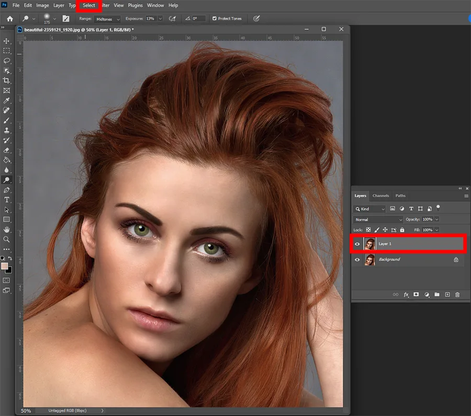Expand the layer Opacity slider arrow
This screenshot has height=416, width=471.
click(x=437, y=219)
